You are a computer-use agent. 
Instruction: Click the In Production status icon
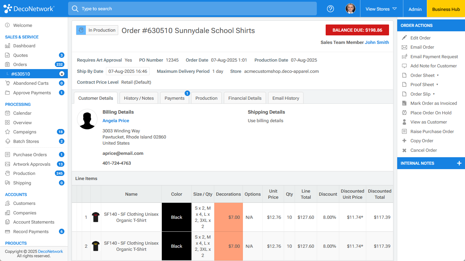(x=81, y=30)
